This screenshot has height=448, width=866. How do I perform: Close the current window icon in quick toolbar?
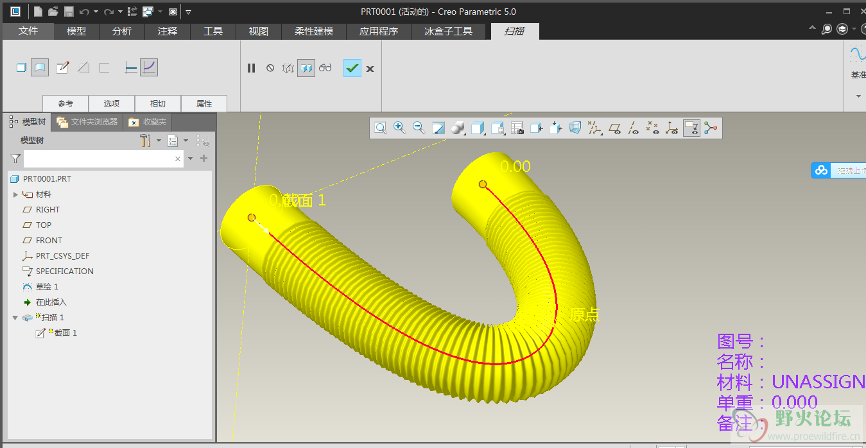point(173,12)
